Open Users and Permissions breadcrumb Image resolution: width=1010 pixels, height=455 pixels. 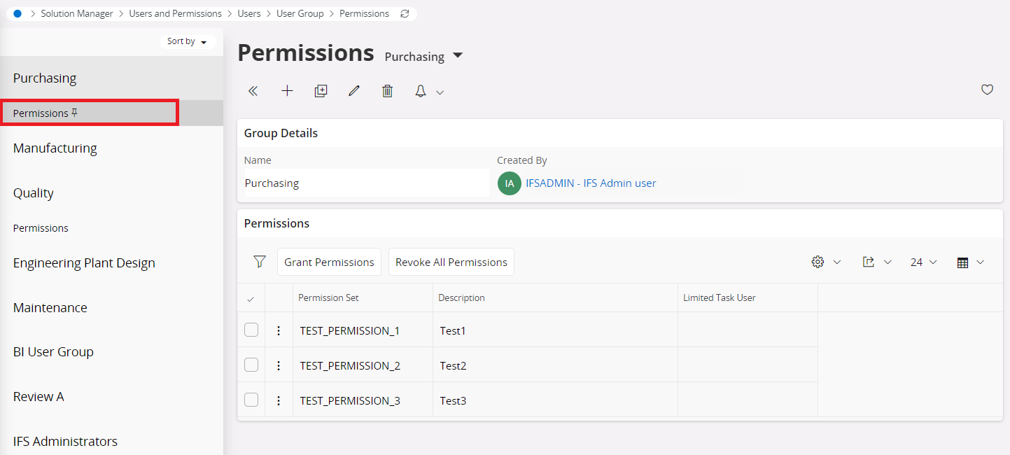[x=175, y=13]
